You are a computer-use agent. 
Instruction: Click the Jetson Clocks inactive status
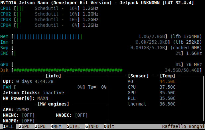pyautogui.click(x=53, y=93)
